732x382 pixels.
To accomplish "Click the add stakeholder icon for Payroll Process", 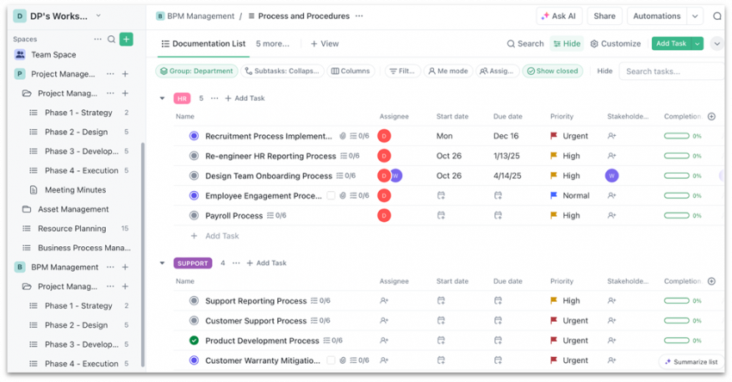I will coord(611,216).
